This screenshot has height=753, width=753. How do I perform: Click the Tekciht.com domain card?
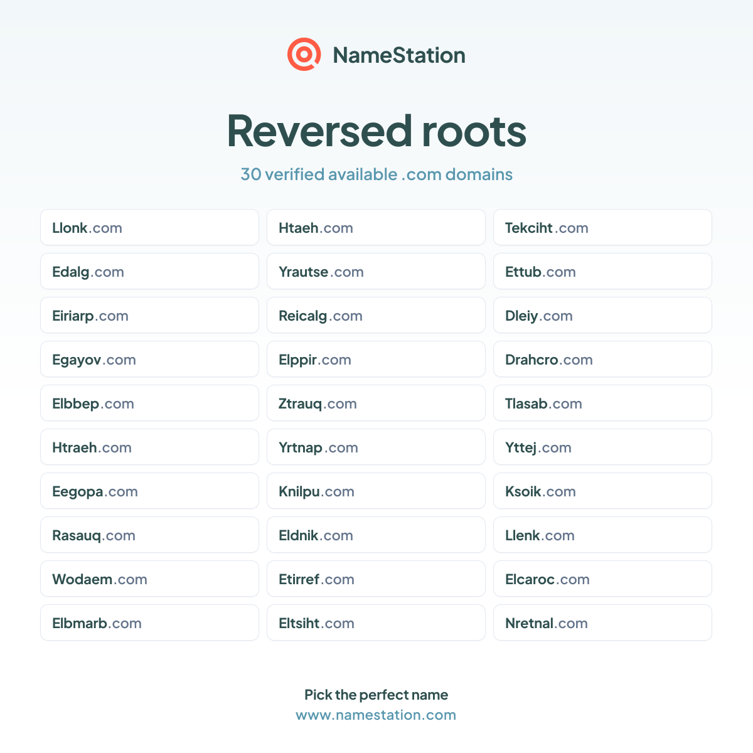[602, 227]
